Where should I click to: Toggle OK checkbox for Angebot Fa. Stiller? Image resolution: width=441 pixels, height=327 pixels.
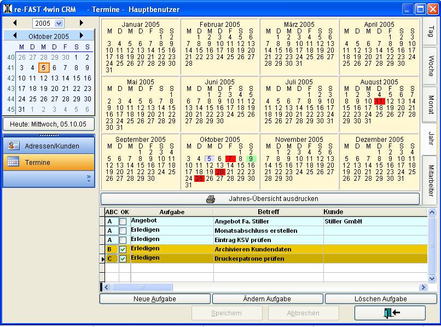[123, 222]
